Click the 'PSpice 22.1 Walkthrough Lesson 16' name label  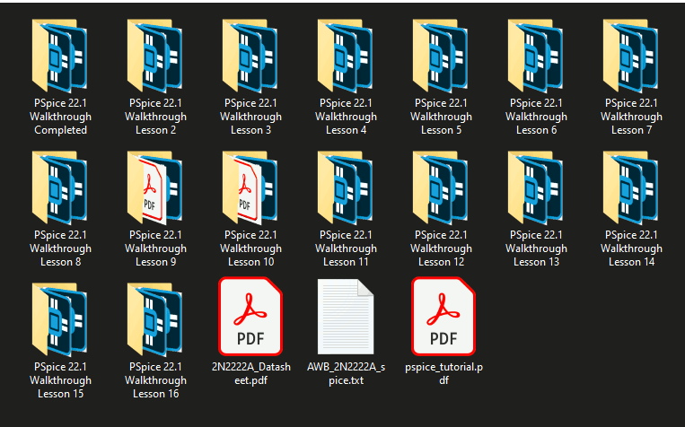(155, 380)
